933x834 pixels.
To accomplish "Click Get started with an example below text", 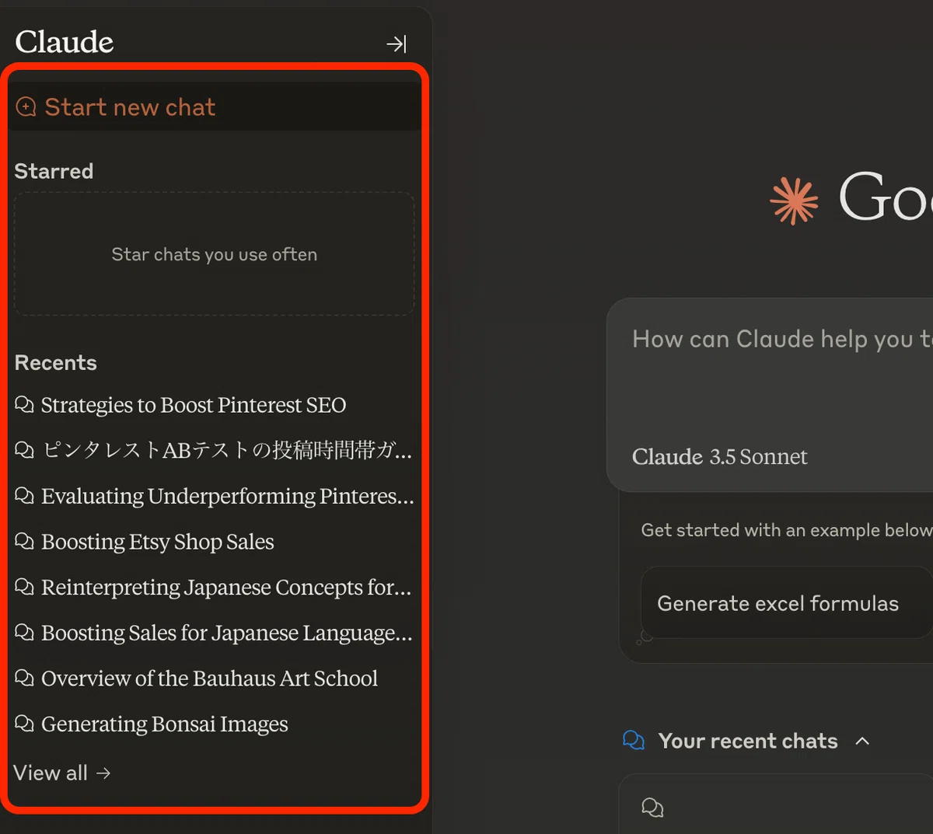I will click(786, 530).
